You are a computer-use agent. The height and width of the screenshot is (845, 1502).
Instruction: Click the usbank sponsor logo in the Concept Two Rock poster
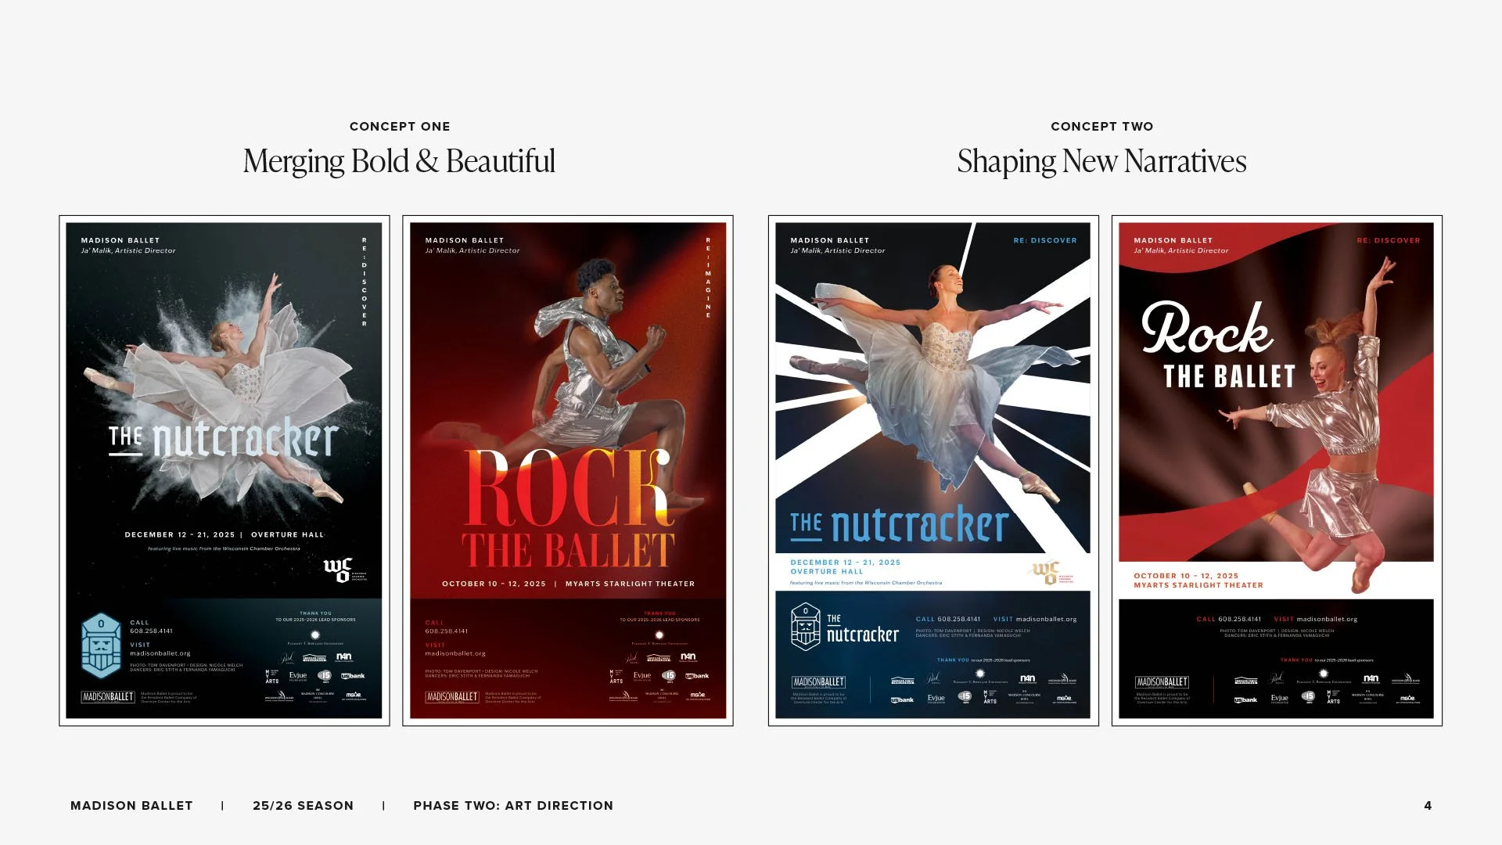click(x=1245, y=699)
